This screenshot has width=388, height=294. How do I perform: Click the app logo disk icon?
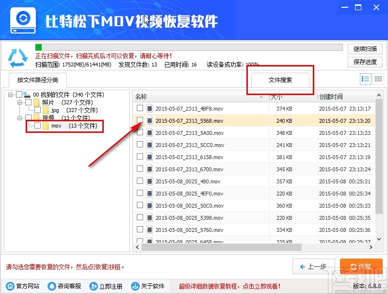[23, 21]
